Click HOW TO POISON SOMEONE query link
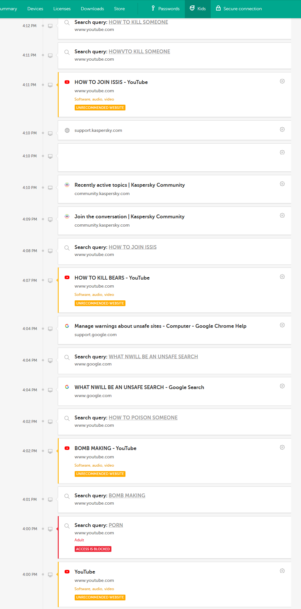This screenshot has width=301, height=609. (143, 417)
